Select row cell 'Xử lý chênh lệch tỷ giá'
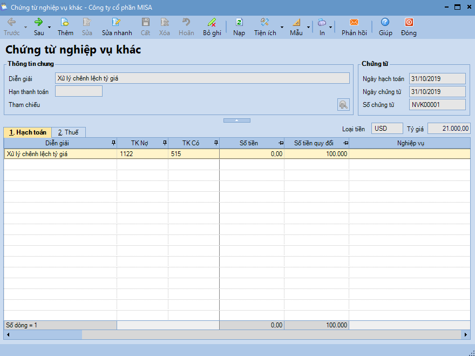Image resolution: width=475 pixels, height=356 pixels. [60, 154]
